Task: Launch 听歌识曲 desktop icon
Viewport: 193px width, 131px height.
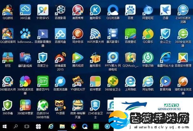Action: coord(148,57)
